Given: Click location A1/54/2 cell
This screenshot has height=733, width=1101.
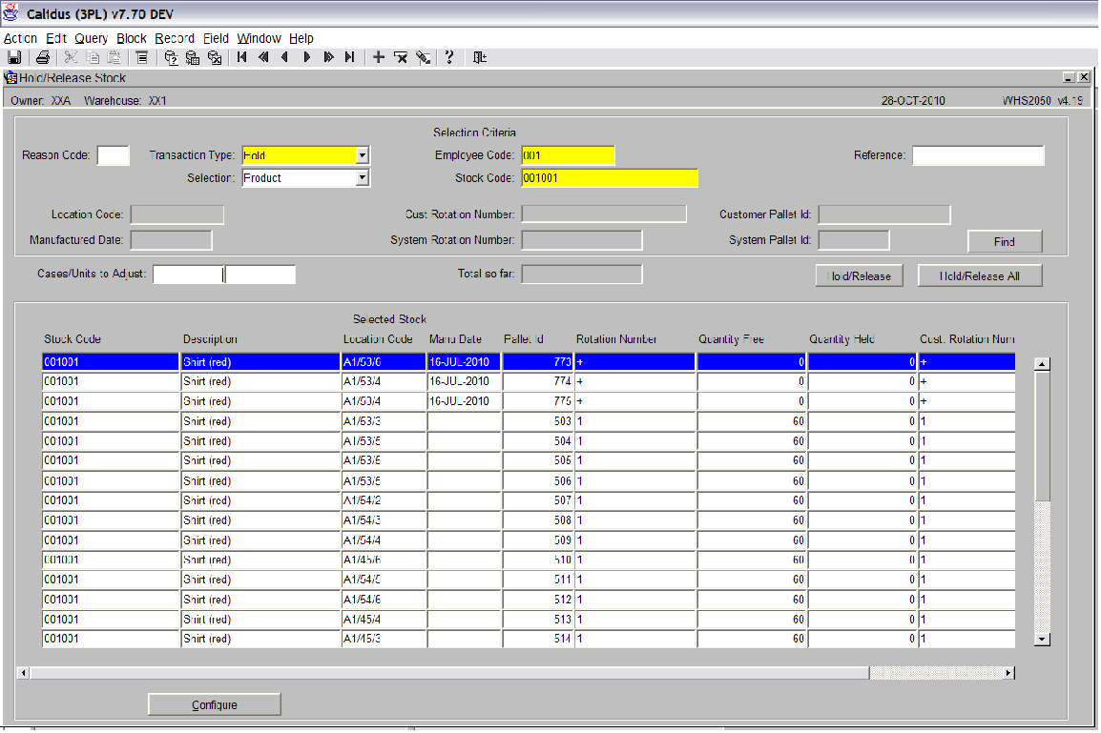Looking at the screenshot, I should (384, 500).
